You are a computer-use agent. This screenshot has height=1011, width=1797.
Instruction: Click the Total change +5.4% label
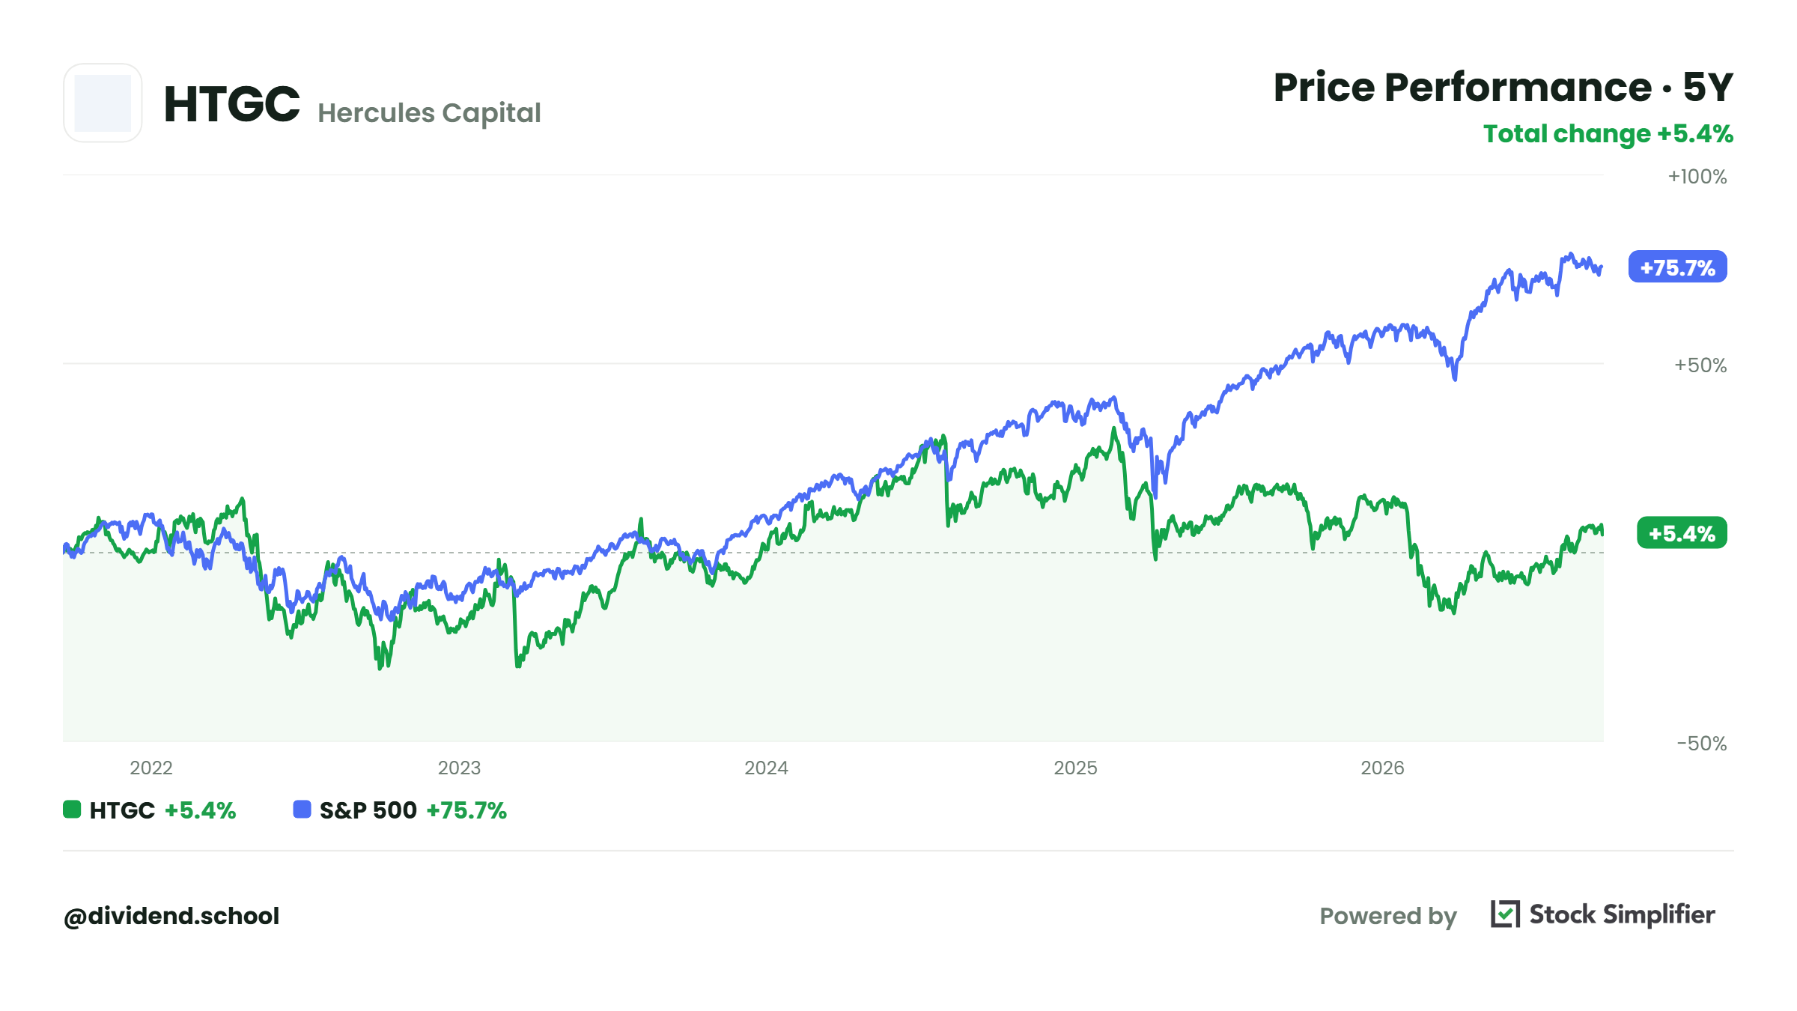(x=1608, y=134)
